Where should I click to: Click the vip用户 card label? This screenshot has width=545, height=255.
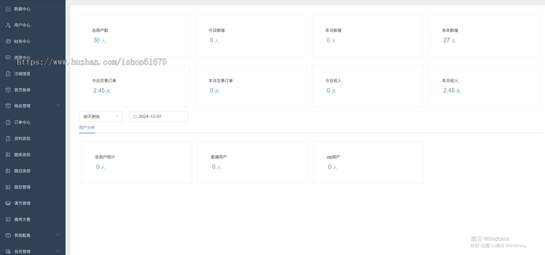333,157
